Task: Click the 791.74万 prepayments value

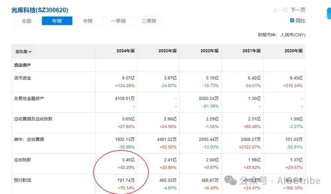Action: click(126, 180)
